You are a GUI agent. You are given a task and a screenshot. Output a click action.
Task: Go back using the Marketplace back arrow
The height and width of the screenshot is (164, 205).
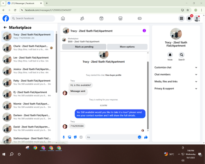point(5,27)
